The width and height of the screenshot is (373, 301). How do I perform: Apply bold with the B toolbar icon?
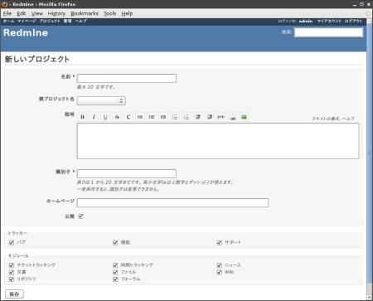click(82, 117)
